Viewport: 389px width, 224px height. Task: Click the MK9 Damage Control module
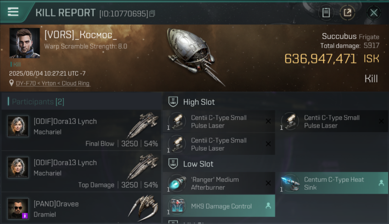[219, 206]
